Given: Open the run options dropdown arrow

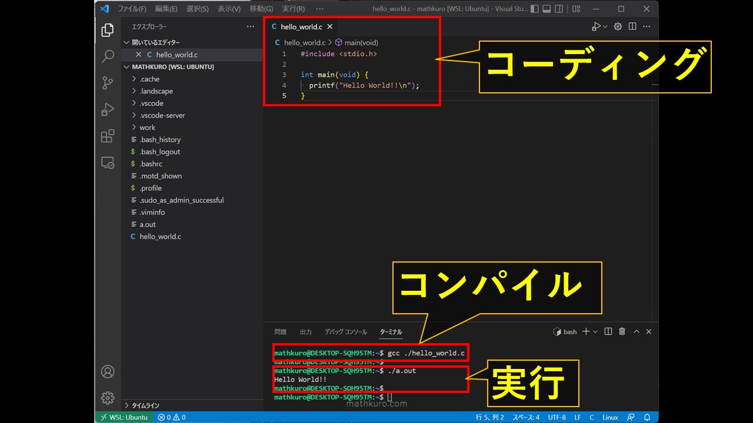Looking at the screenshot, I should pos(605,26).
